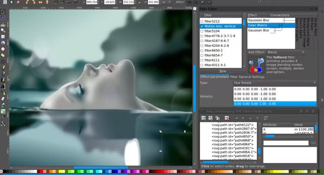Open the Add Effect Blend dropdown
The height and width of the screenshot is (175, 324).
286,52
